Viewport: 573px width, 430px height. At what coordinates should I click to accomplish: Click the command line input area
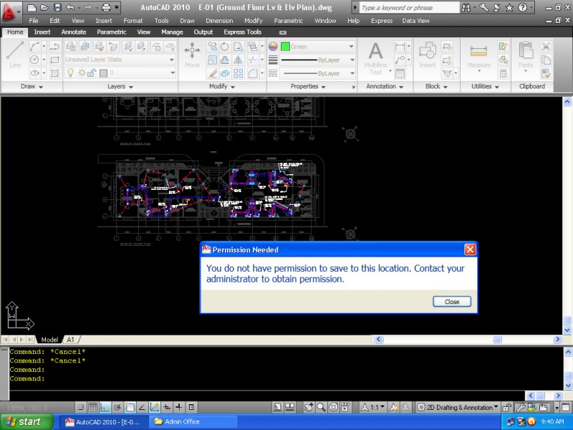(266, 396)
